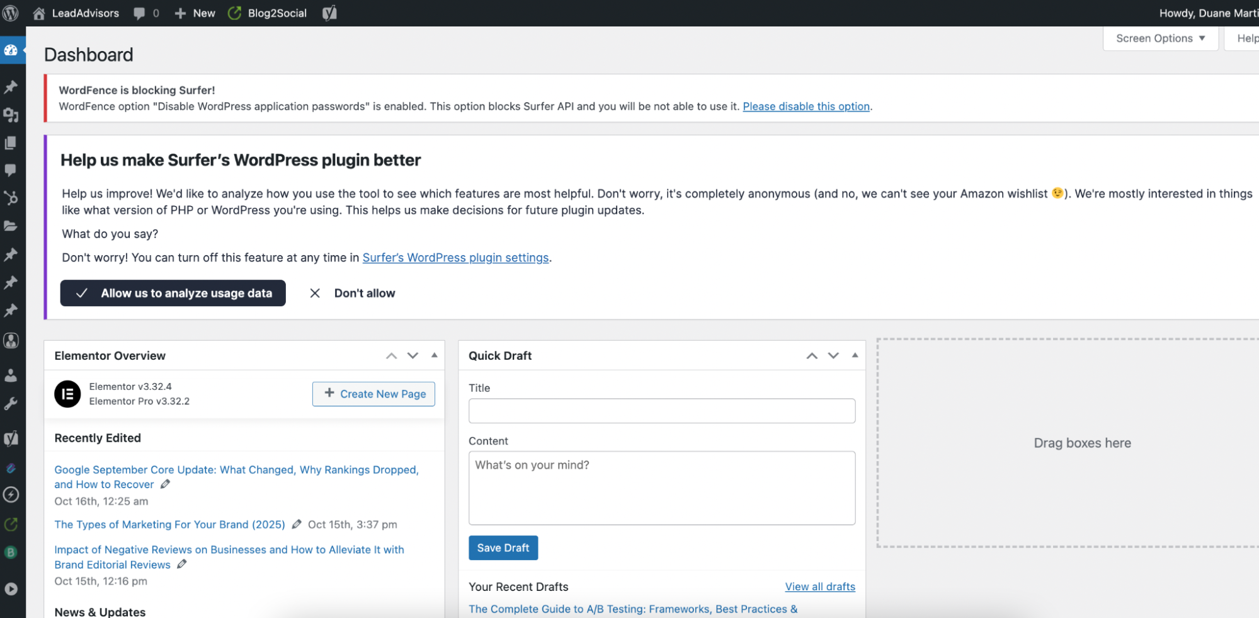Click Allow us to analyze usage data
The height and width of the screenshot is (618, 1259).
(173, 293)
